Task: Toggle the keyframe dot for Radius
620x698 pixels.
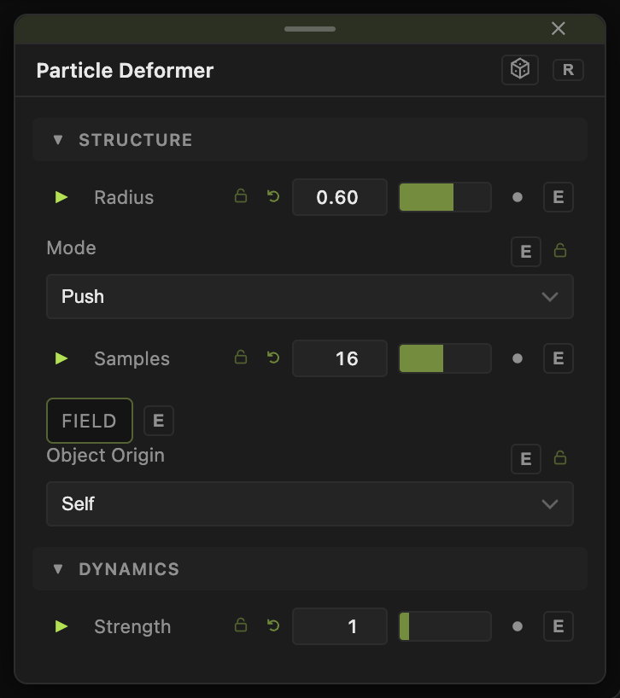Action: click(x=518, y=197)
